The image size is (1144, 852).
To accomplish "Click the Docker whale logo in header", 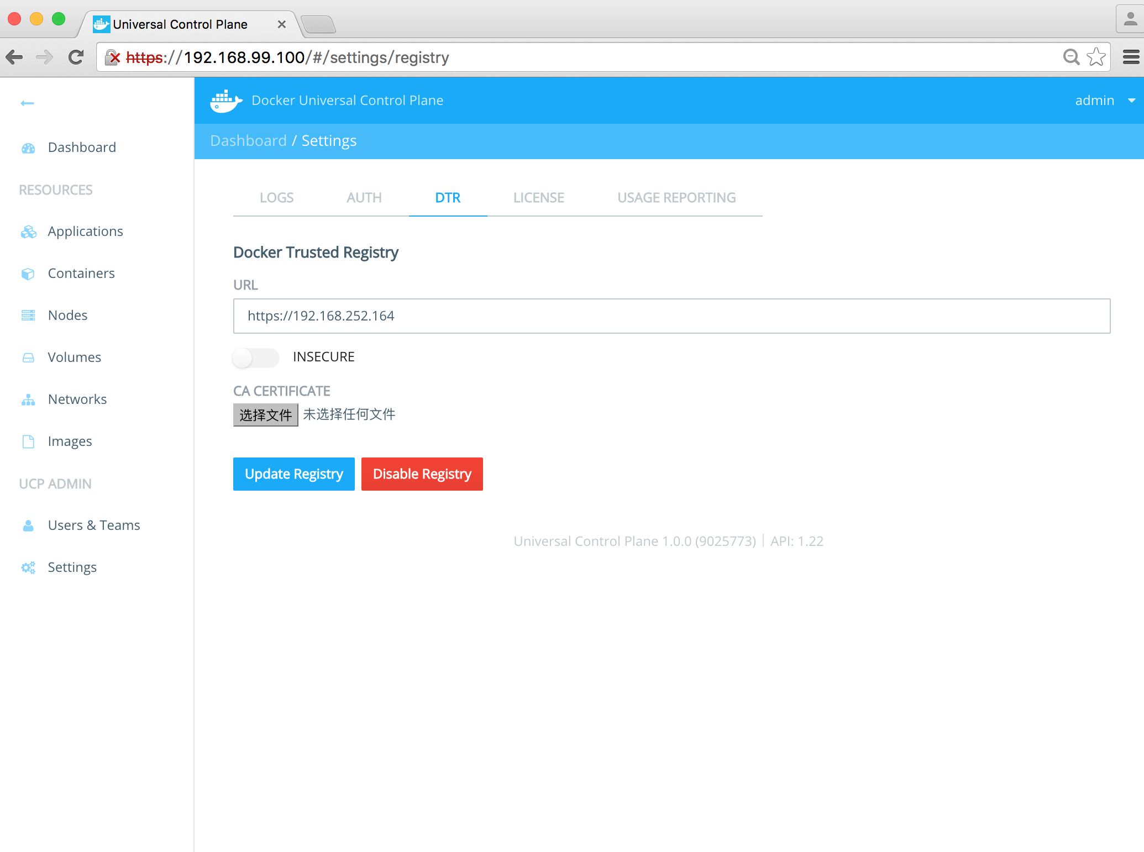I will (x=226, y=101).
